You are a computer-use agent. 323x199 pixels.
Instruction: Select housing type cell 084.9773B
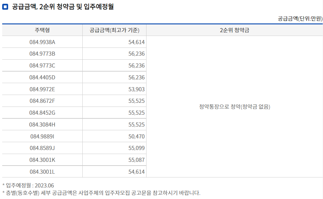click(x=42, y=54)
